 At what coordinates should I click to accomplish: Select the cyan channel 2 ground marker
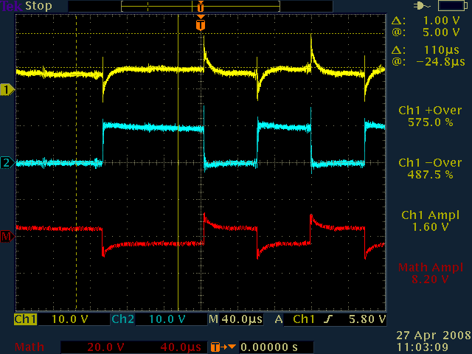pos(8,162)
